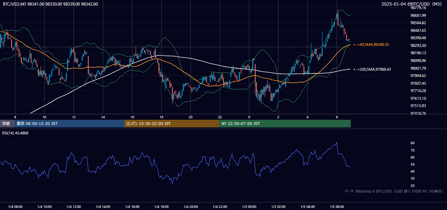
Task: Click RSI scale value 50
Action: pos(413,164)
